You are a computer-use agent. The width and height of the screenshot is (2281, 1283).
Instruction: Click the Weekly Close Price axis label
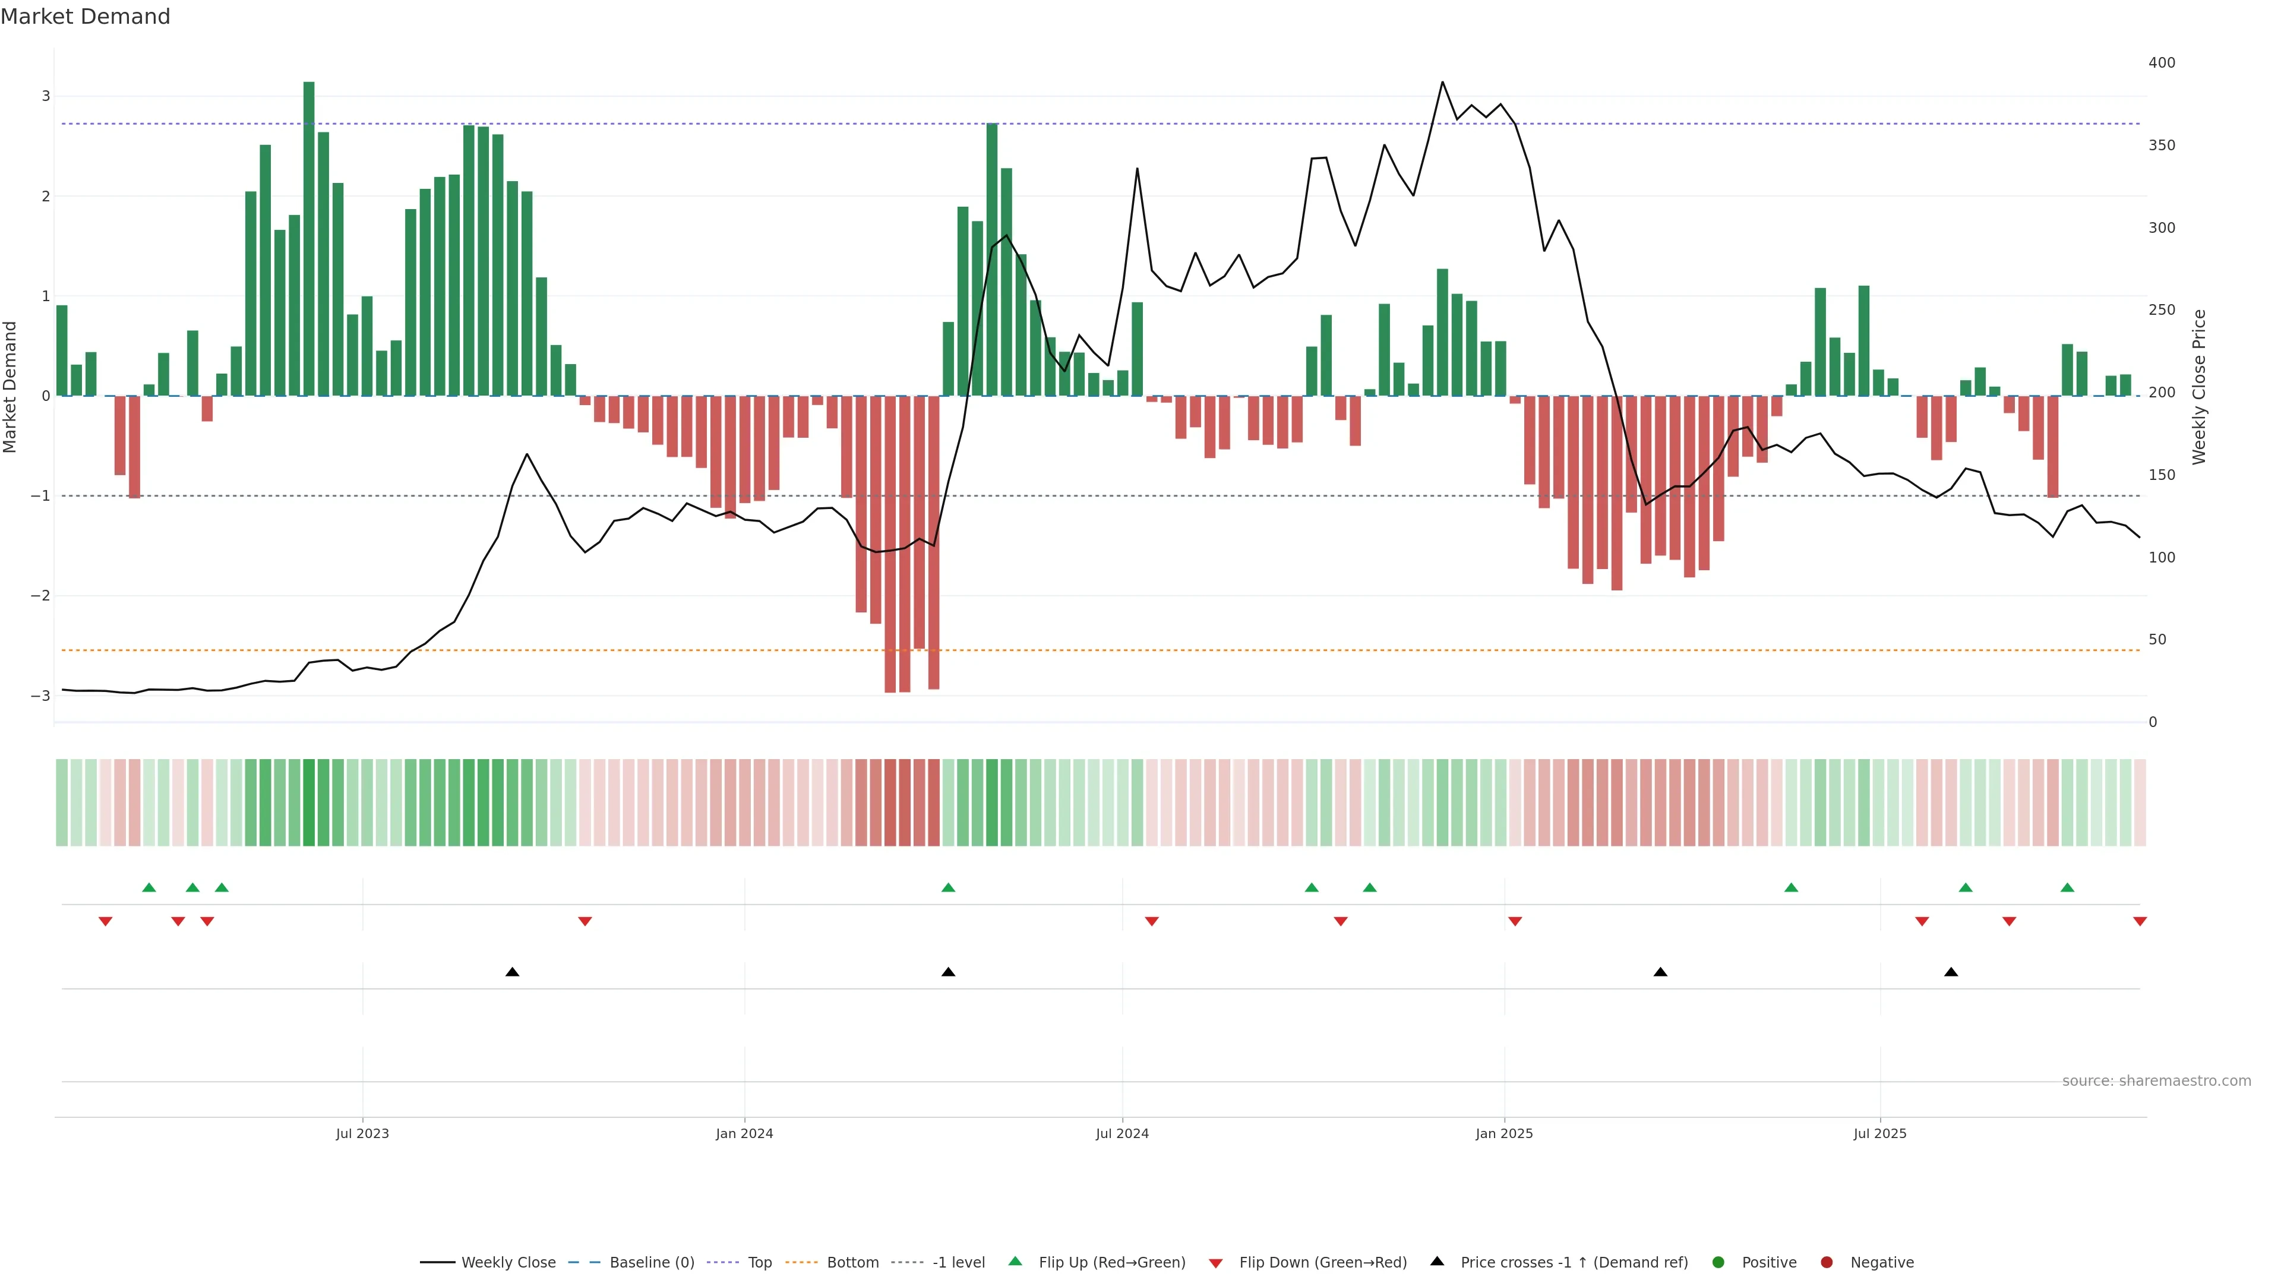tap(2200, 387)
